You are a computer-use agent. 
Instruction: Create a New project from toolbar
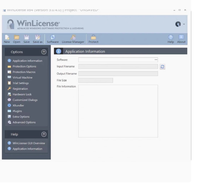[7, 39]
